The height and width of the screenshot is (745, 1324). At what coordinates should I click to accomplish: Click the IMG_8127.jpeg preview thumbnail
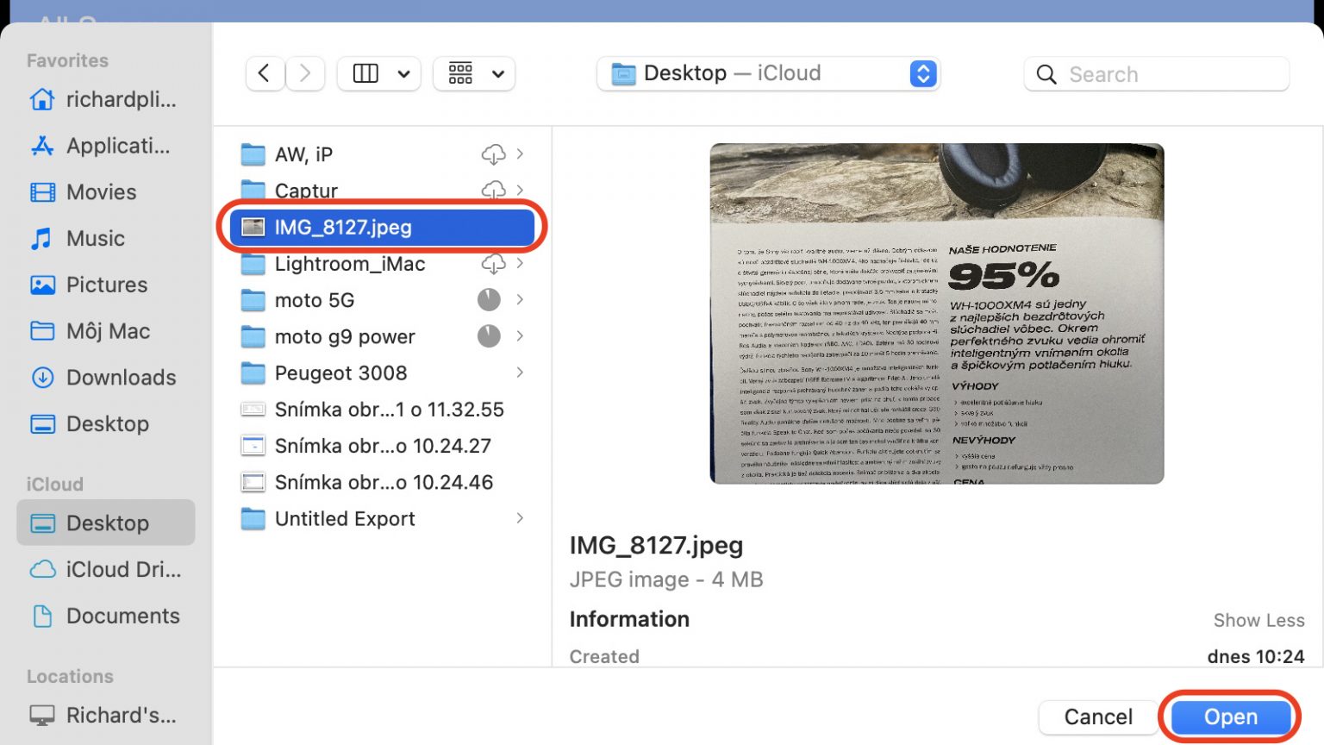pos(937,314)
